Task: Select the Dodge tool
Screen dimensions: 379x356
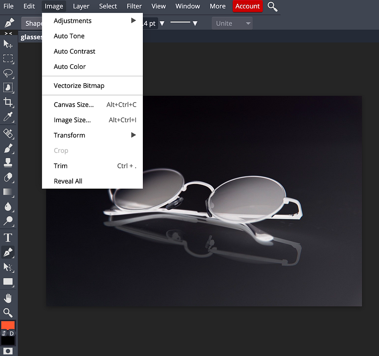Action: tap(8, 221)
